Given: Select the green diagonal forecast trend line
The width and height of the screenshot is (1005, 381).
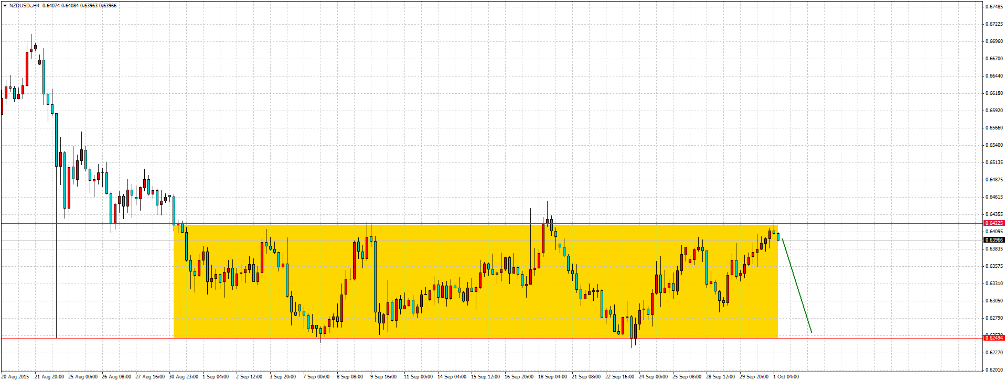Looking at the screenshot, I should 797,286.
